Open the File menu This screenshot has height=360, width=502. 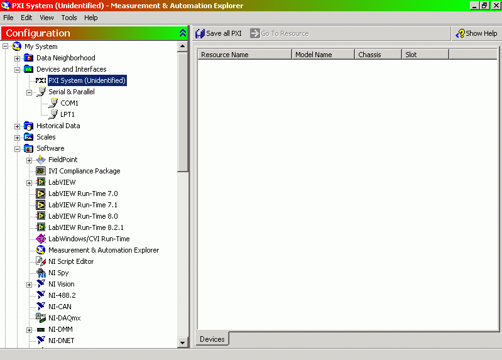tap(8, 18)
